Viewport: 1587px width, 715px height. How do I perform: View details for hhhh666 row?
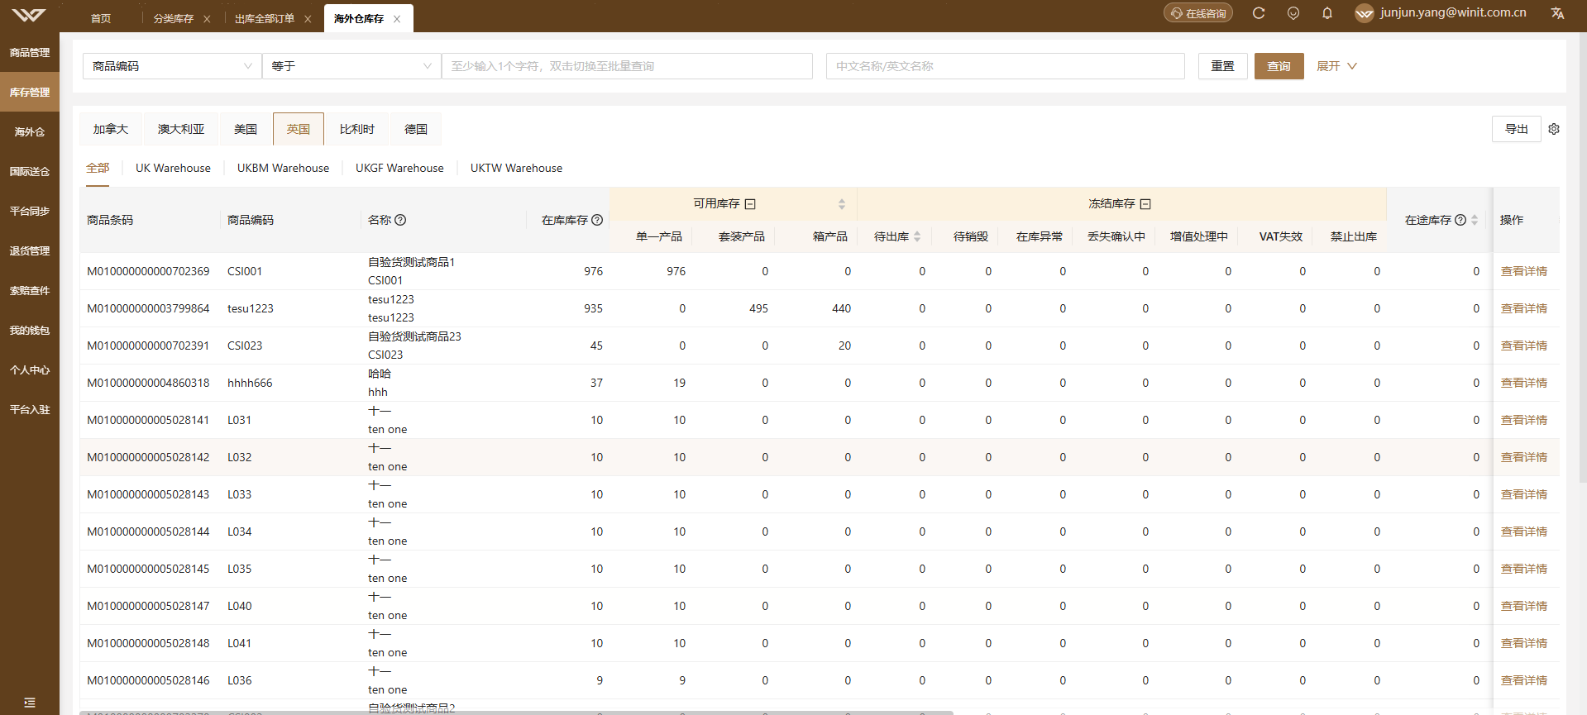(1523, 383)
